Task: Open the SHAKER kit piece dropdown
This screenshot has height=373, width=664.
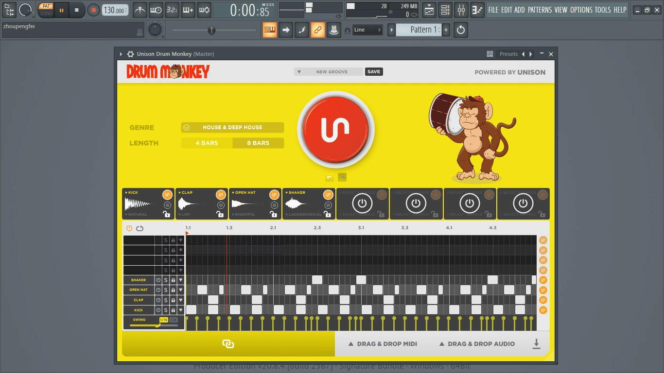Action: tap(296, 193)
